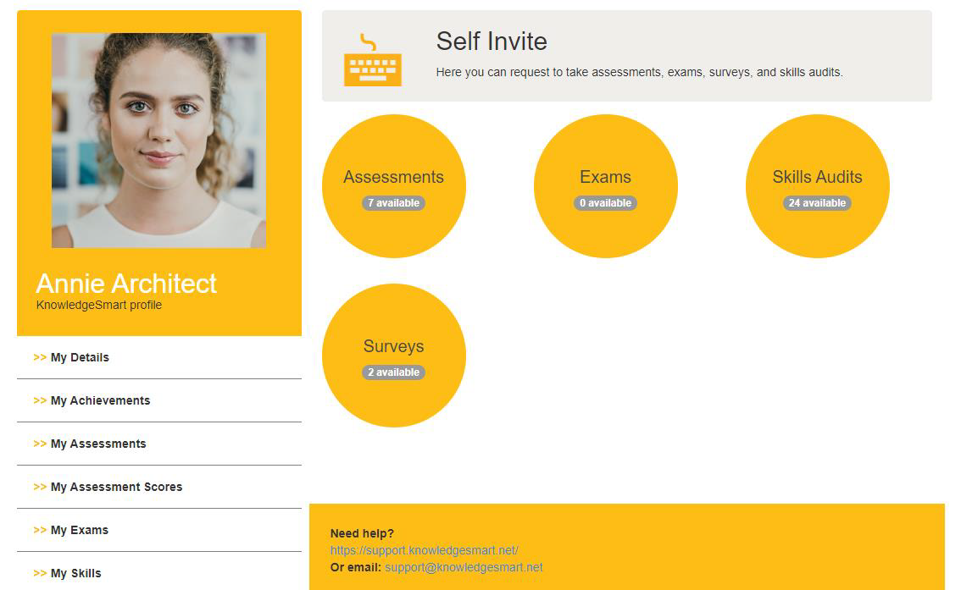View My Assessment Scores
The width and height of the screenshot is (961, 590).
coord(116,487)
